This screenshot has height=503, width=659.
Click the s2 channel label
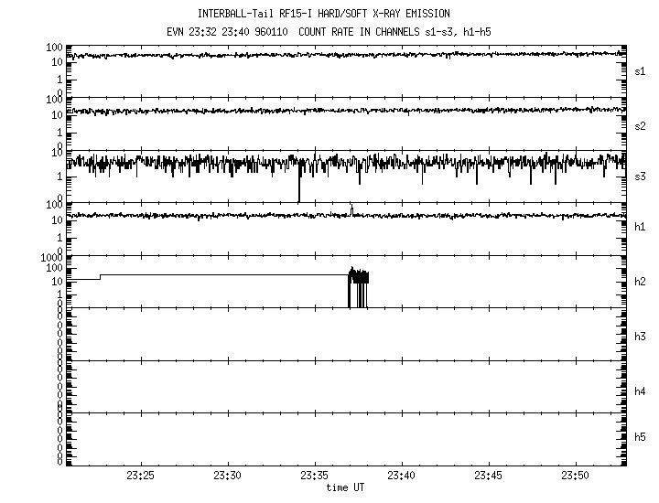pos(641,124)
